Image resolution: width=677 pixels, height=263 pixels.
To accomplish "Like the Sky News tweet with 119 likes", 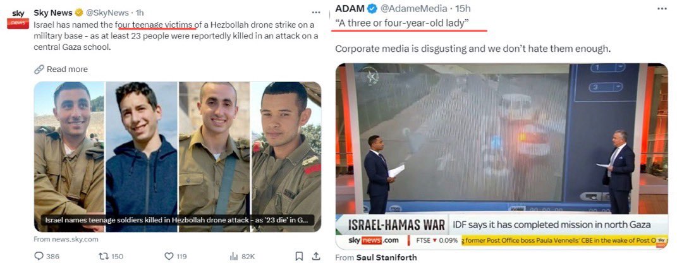I will (x=169, y=256).
